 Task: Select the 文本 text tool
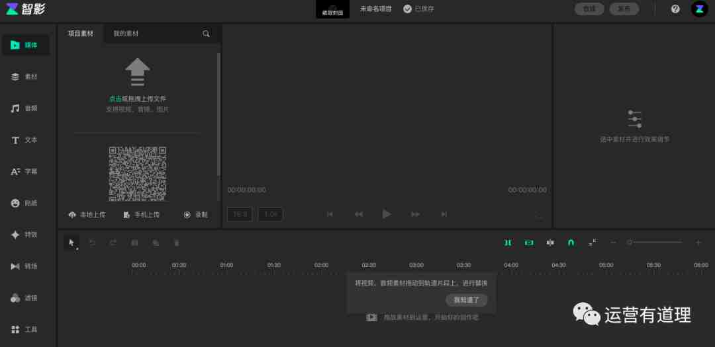click(24, 140)
